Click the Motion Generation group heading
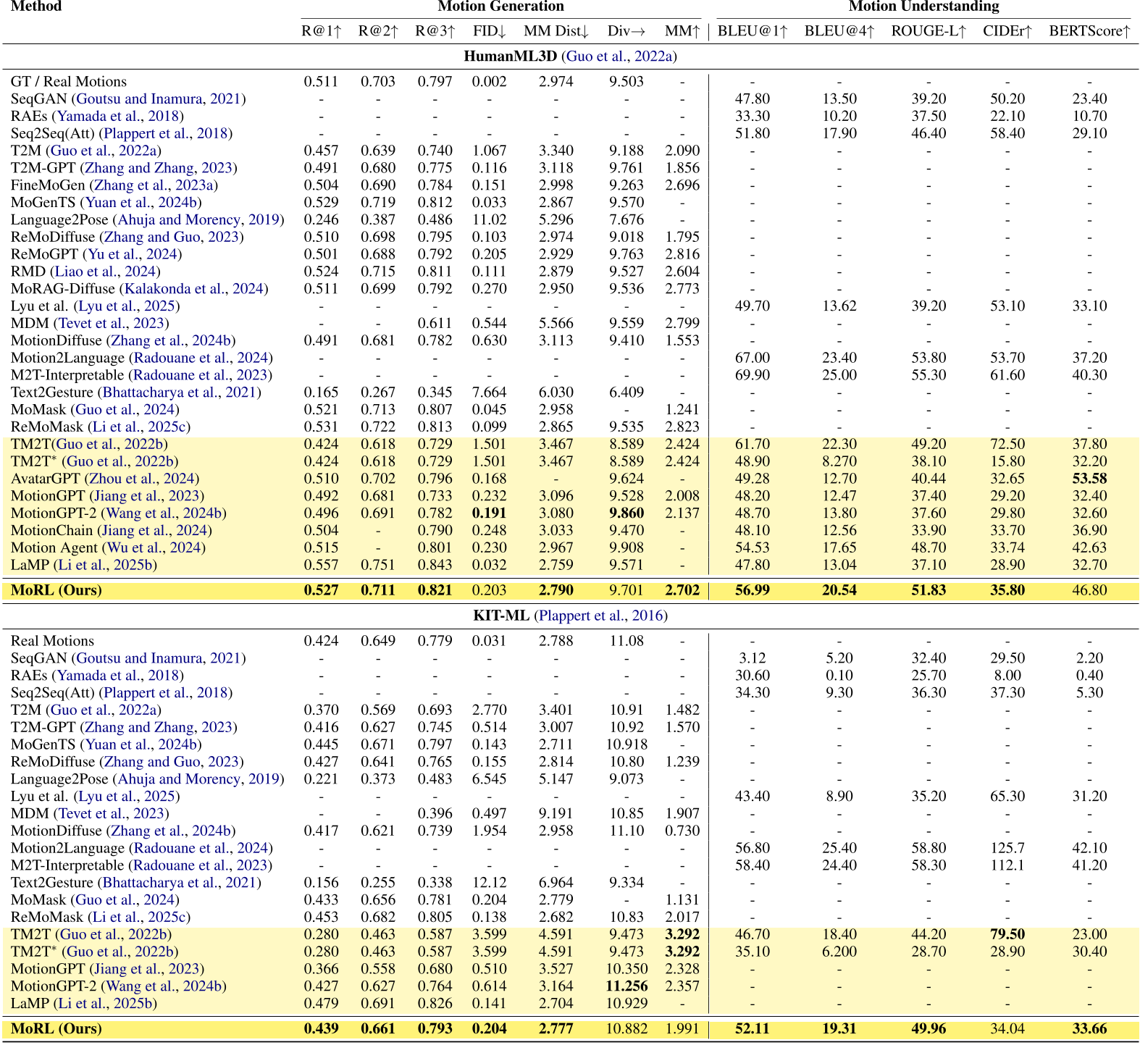1140x1045 pixels. (x=500, y=7)
